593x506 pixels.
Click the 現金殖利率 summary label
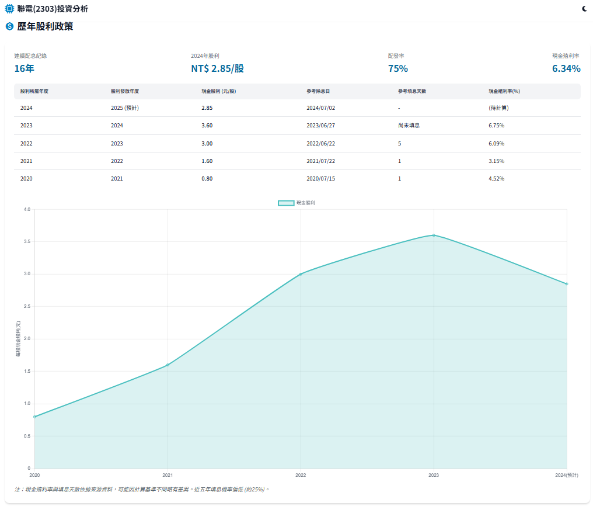click(x=566, y=56)
